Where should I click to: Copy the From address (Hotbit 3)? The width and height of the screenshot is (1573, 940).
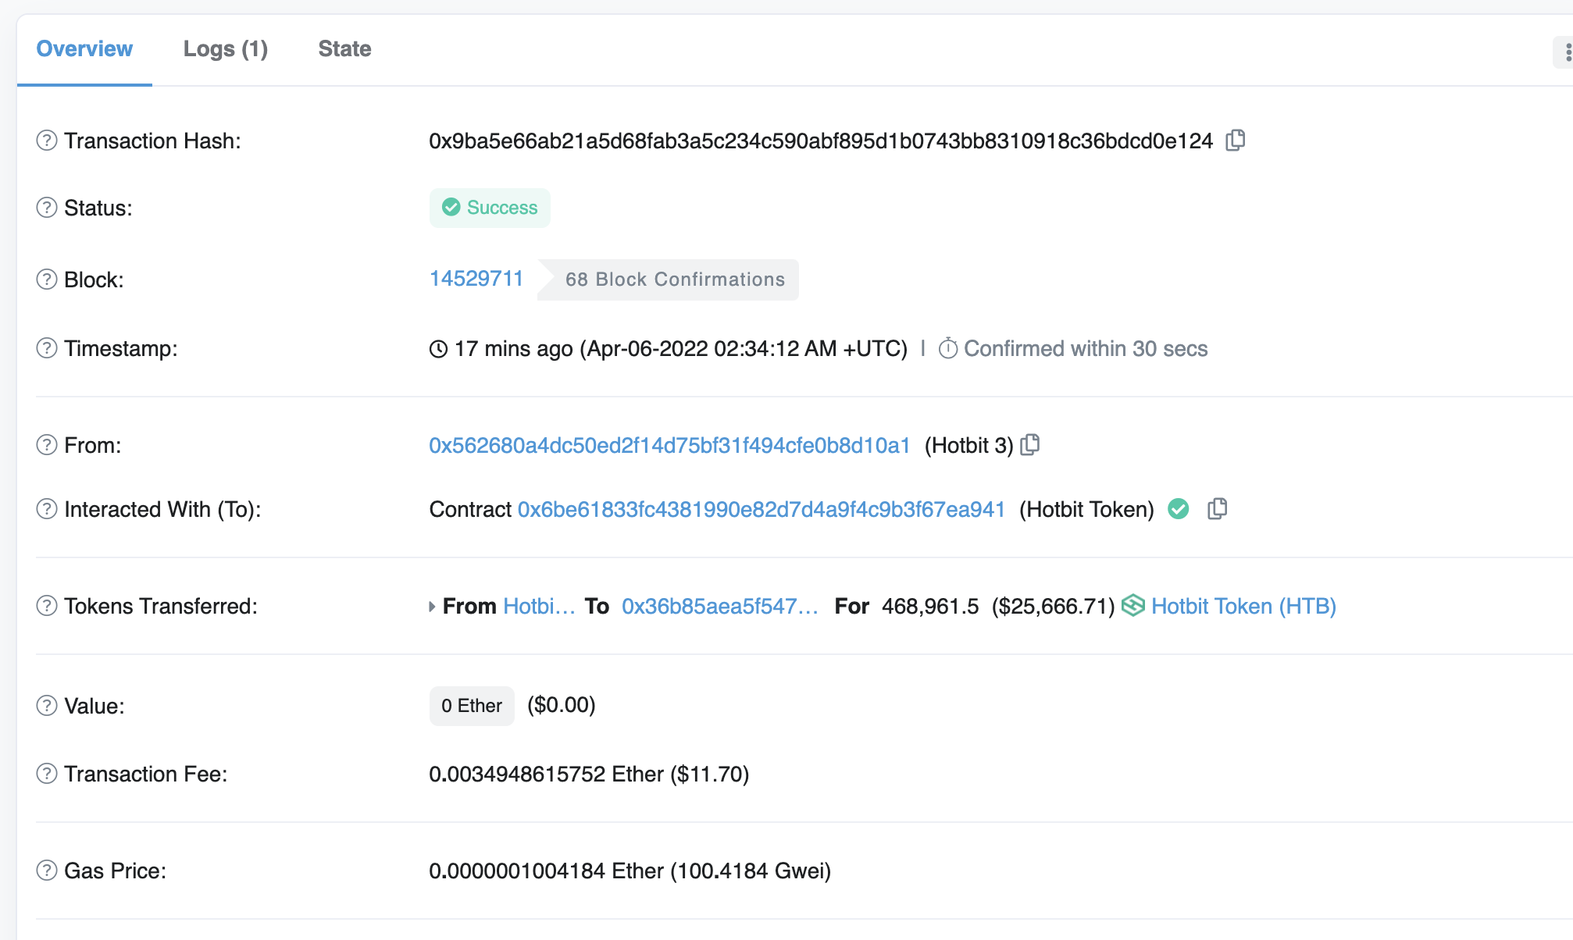(1030, 445)
